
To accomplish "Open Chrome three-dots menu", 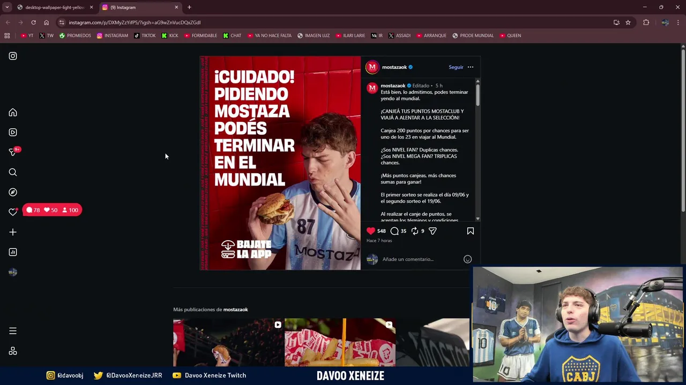I will coord(678,22).
